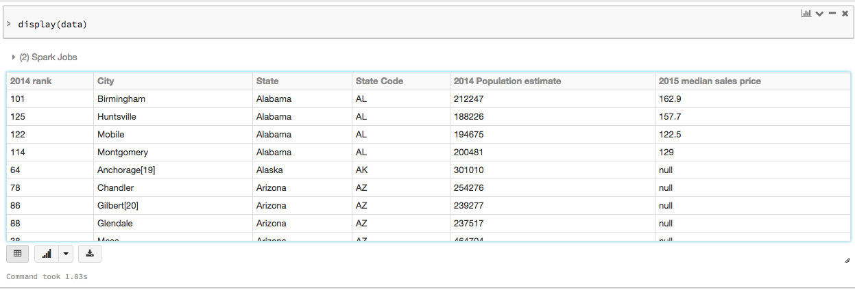The height and width of the screenshot is (290, 855).
Task: Sort by the 2014 rank column header
Action: (x=31, y=81)
